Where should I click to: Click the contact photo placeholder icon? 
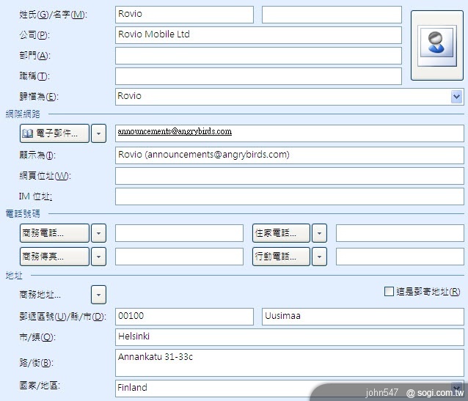click(x=437, y=45)
